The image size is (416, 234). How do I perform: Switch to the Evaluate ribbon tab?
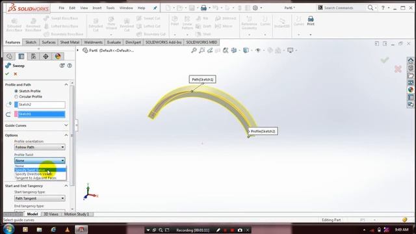[114, 42]
